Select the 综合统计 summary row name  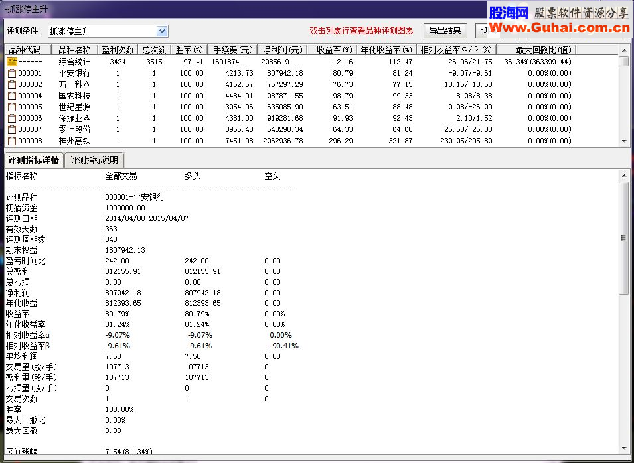[74, 62]
